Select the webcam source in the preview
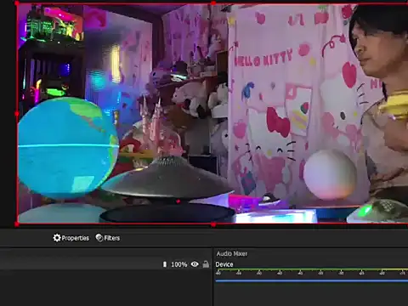 click(212, 113)
